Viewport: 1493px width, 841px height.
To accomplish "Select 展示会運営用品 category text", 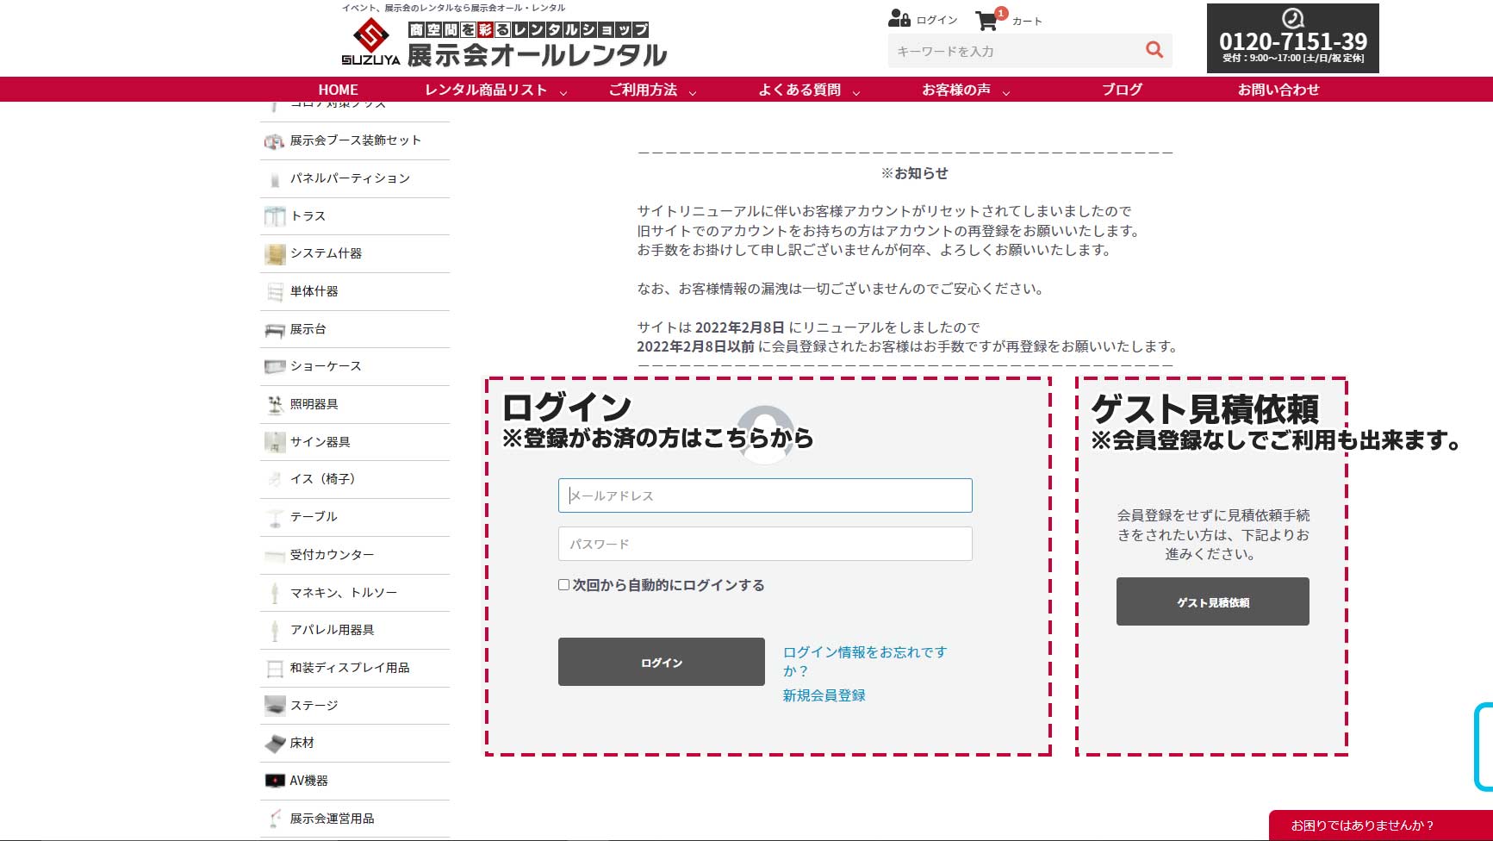I will 332,819.
